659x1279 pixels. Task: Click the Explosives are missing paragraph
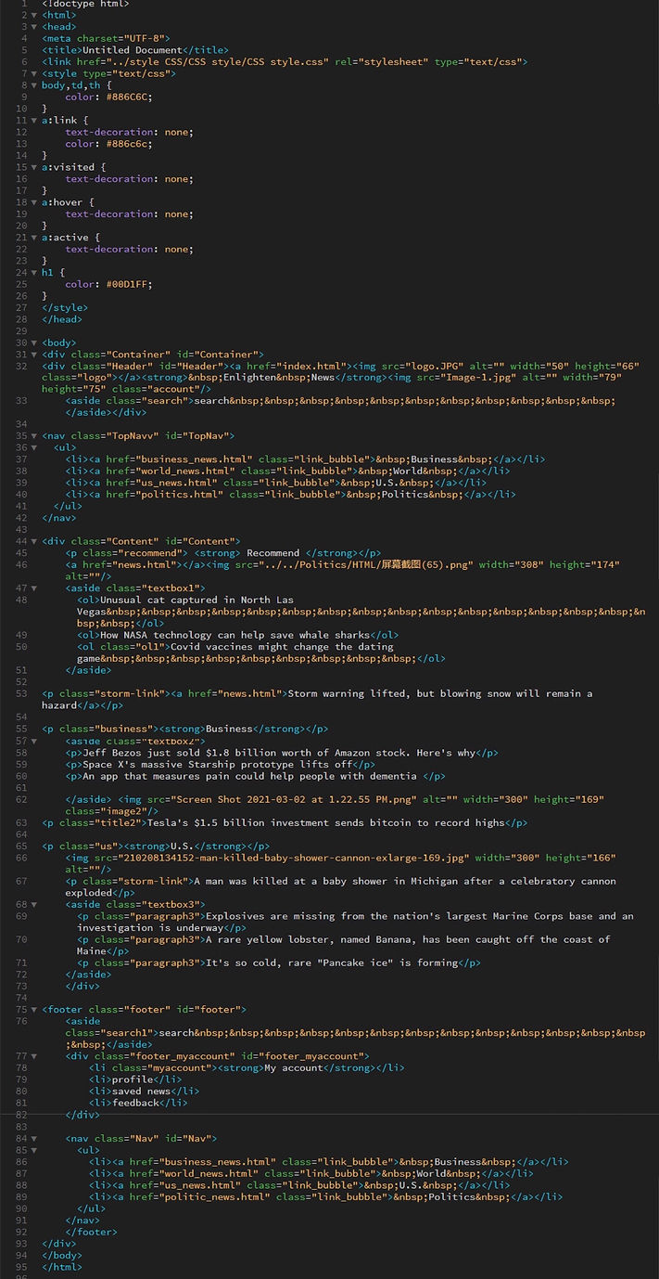pyautogui.click(x=356, y=922)
